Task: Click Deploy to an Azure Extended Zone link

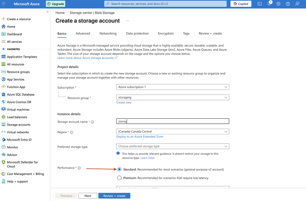Action: pyautogui.click(x=140, y=137)
